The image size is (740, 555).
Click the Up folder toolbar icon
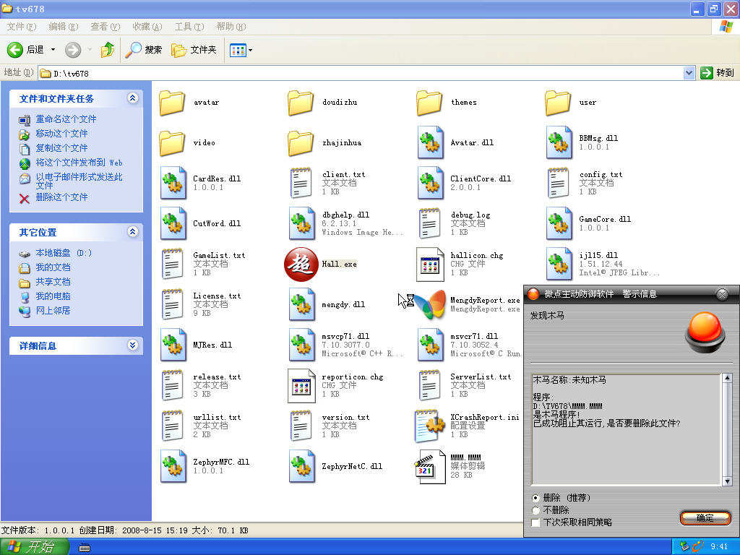108,50
